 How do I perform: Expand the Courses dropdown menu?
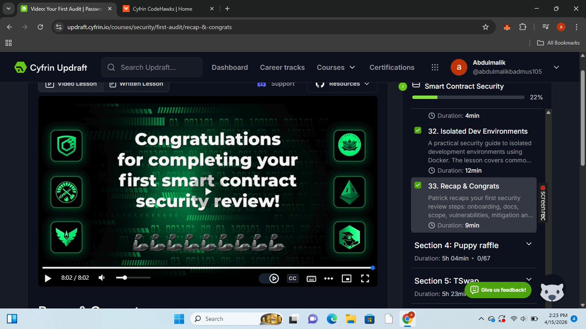point(336,67)
